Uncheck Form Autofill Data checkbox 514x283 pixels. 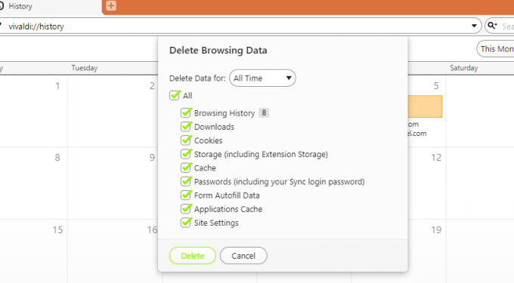[x=186, y=195]
